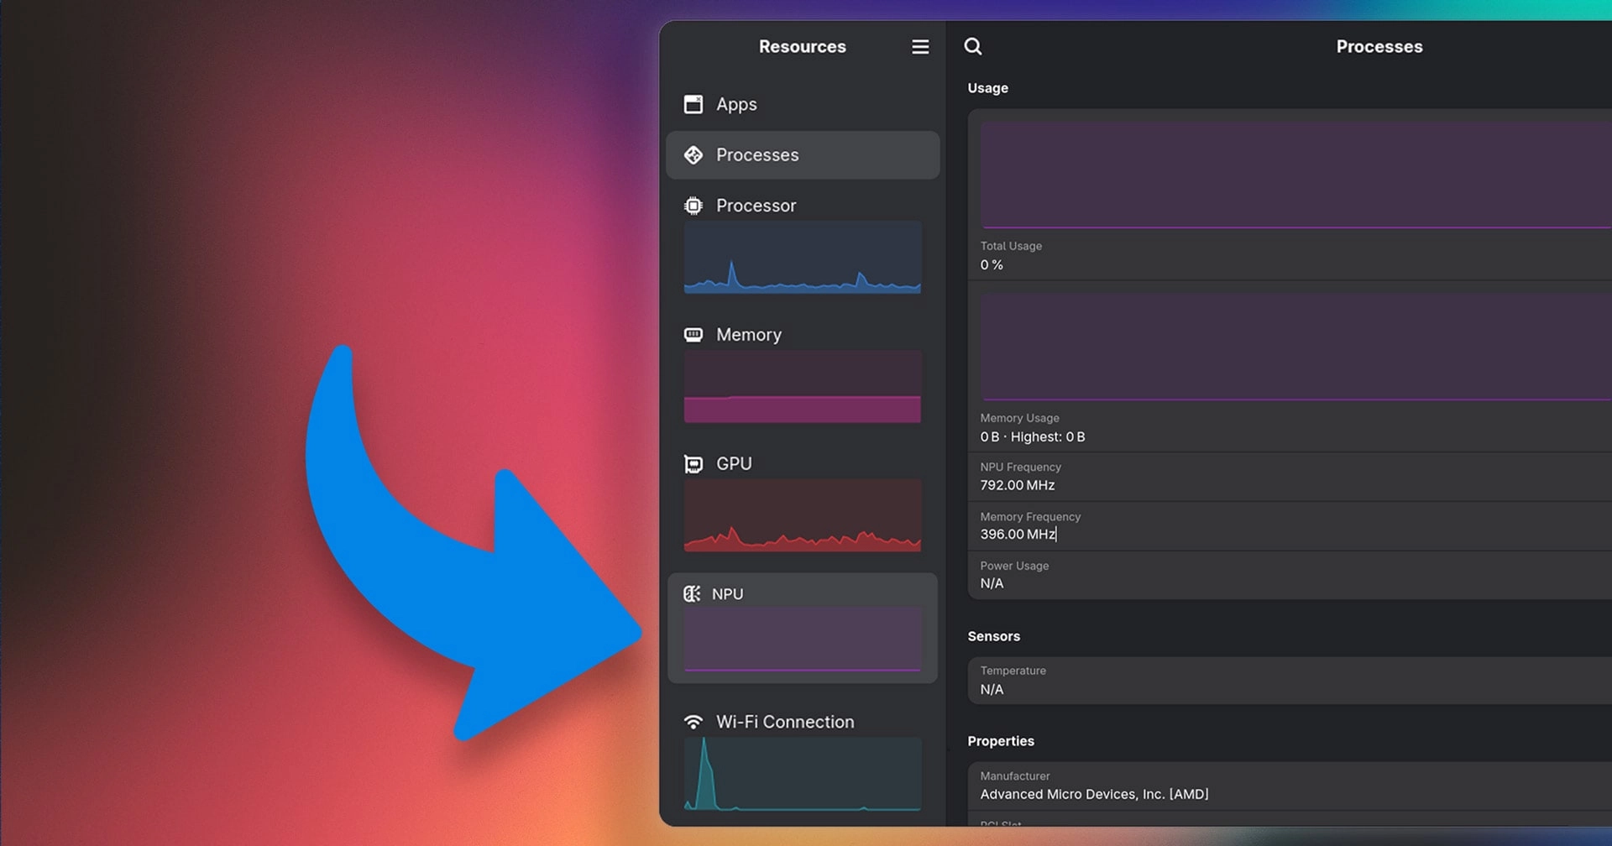Click the Memory Frequency value field
1612x846 pixels.
(x=1018, y=534)
